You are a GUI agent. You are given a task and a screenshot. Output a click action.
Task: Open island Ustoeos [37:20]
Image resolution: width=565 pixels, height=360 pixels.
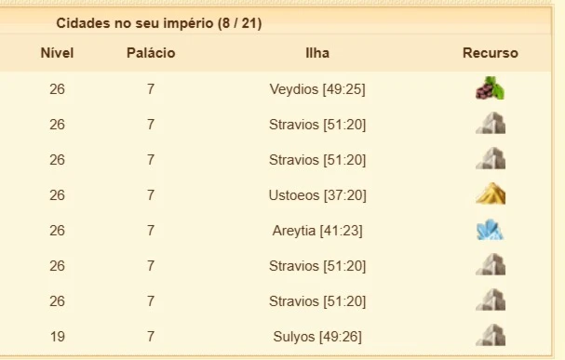(x=317, y=195)
